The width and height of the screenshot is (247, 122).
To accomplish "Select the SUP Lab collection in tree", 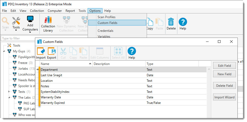I will (29, 109).
